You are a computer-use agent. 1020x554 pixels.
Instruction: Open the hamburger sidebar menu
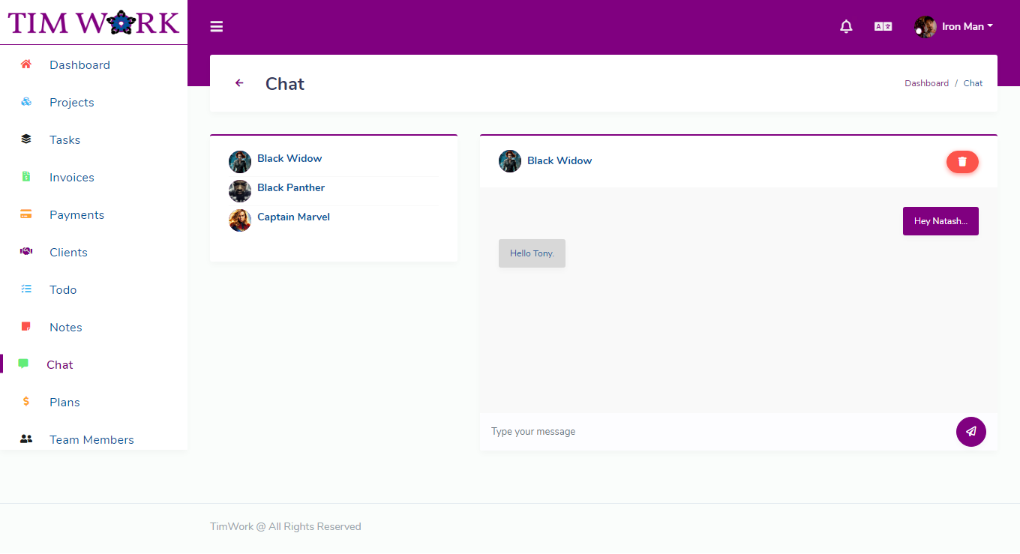click(x=217, y=26)
